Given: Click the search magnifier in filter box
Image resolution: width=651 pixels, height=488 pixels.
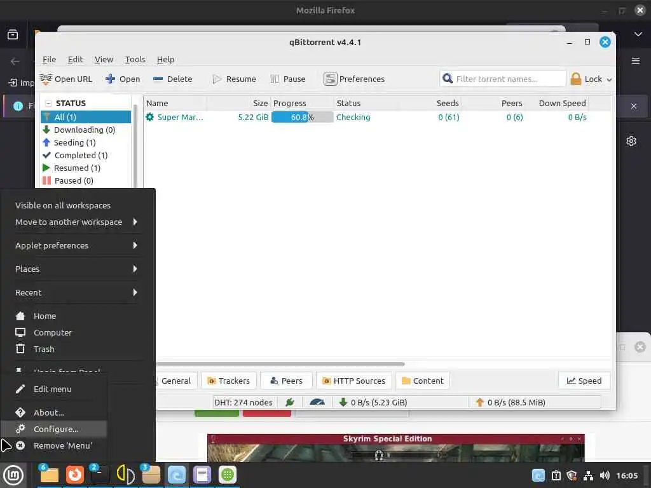Looking at the screenshot, I should pos(447,78).
